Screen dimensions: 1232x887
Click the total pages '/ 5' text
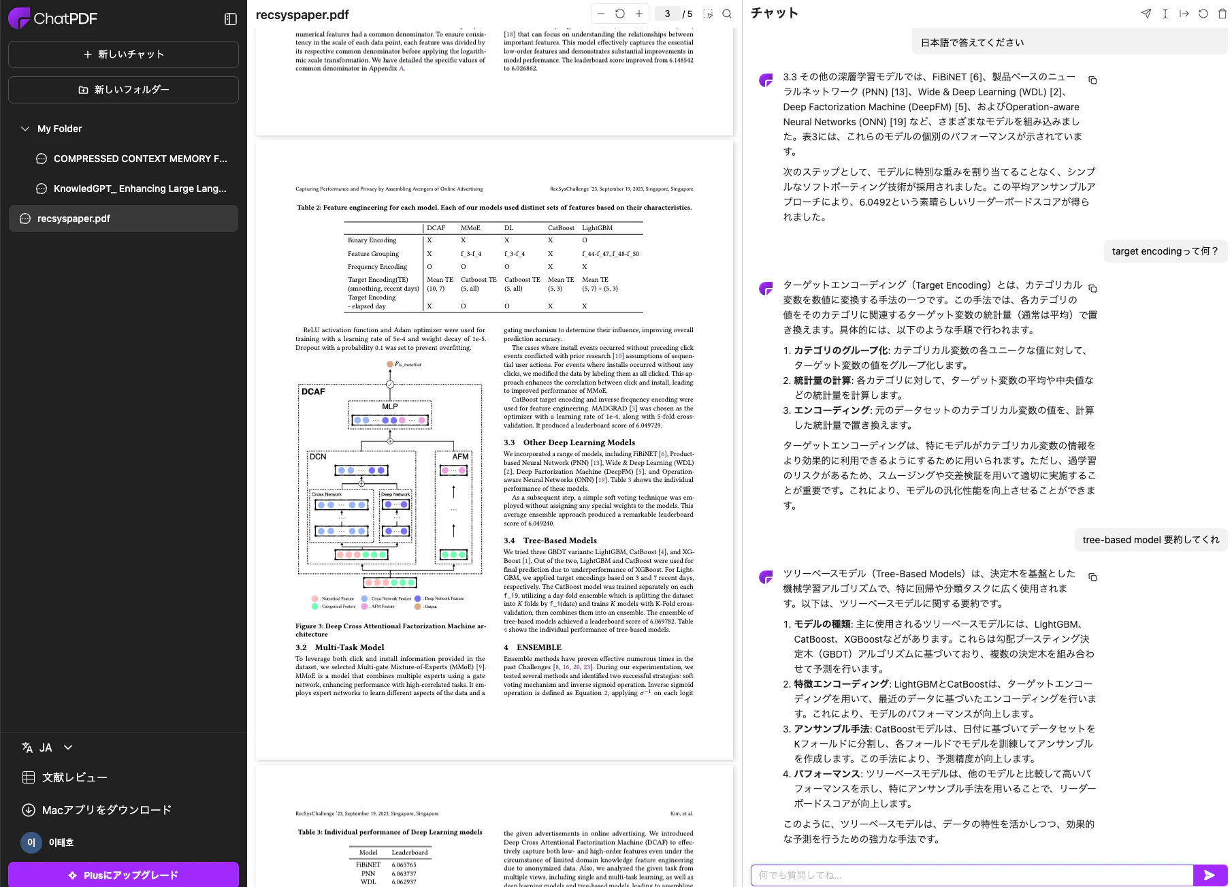(687, 14)
